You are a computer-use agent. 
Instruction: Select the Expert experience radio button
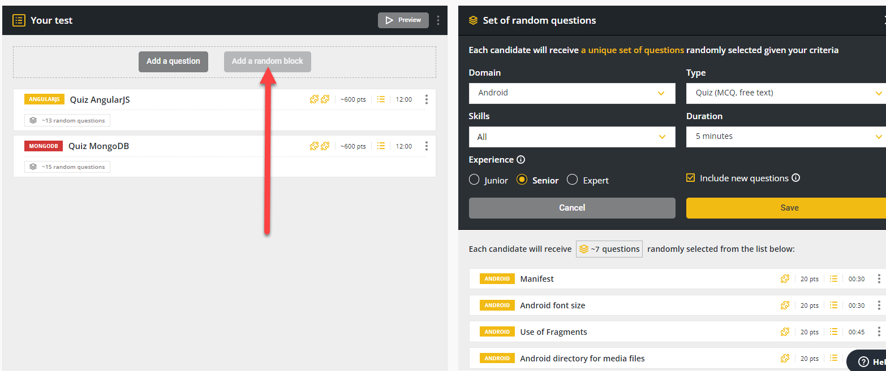(572, 180)
